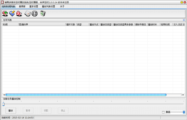The image size is (187, 120).
Task: Open the 关于 tab
Action: tap(62, 7)
